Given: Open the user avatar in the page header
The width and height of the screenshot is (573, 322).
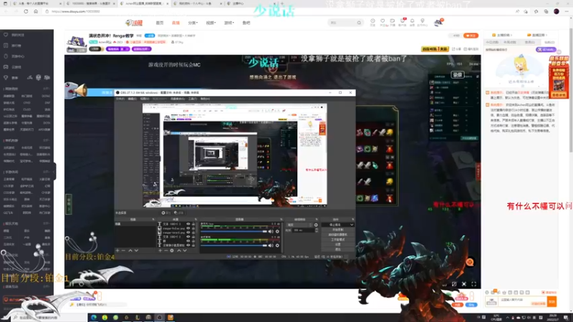Looking at the screenshot, I should 438,23.
